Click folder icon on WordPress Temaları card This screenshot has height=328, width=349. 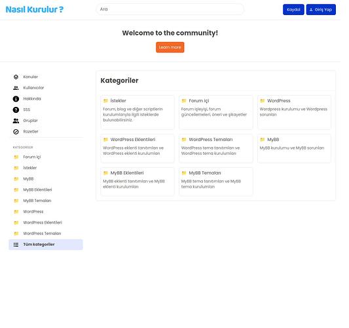tap(184, 140)
